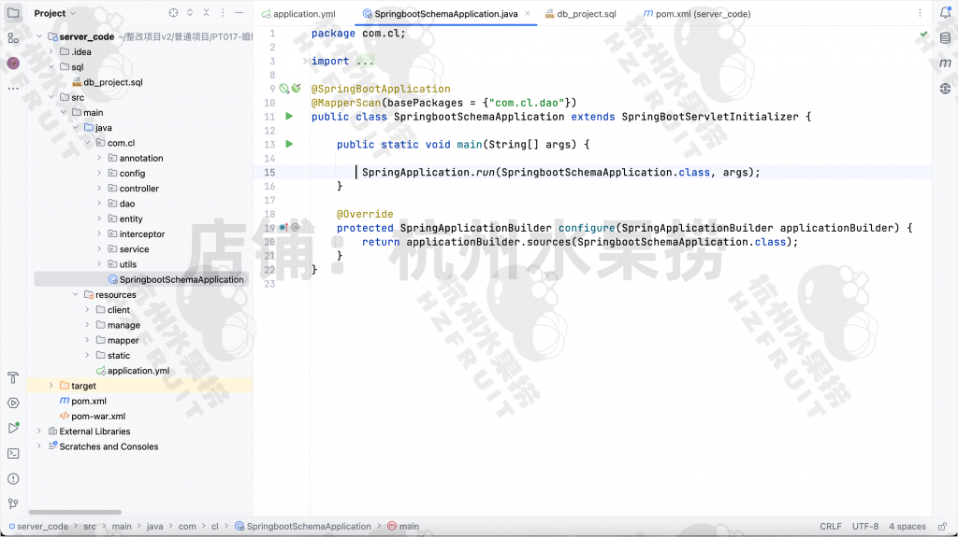Open the Project view dropdown
958x537 pixels.
[55, 13]
